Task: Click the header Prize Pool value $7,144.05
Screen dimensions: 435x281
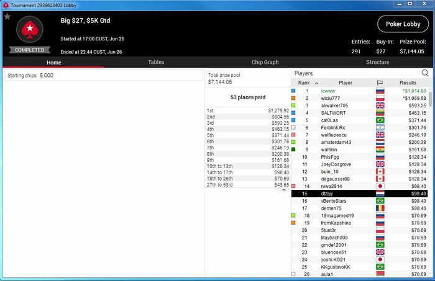Action: click(x=412, y=51)
